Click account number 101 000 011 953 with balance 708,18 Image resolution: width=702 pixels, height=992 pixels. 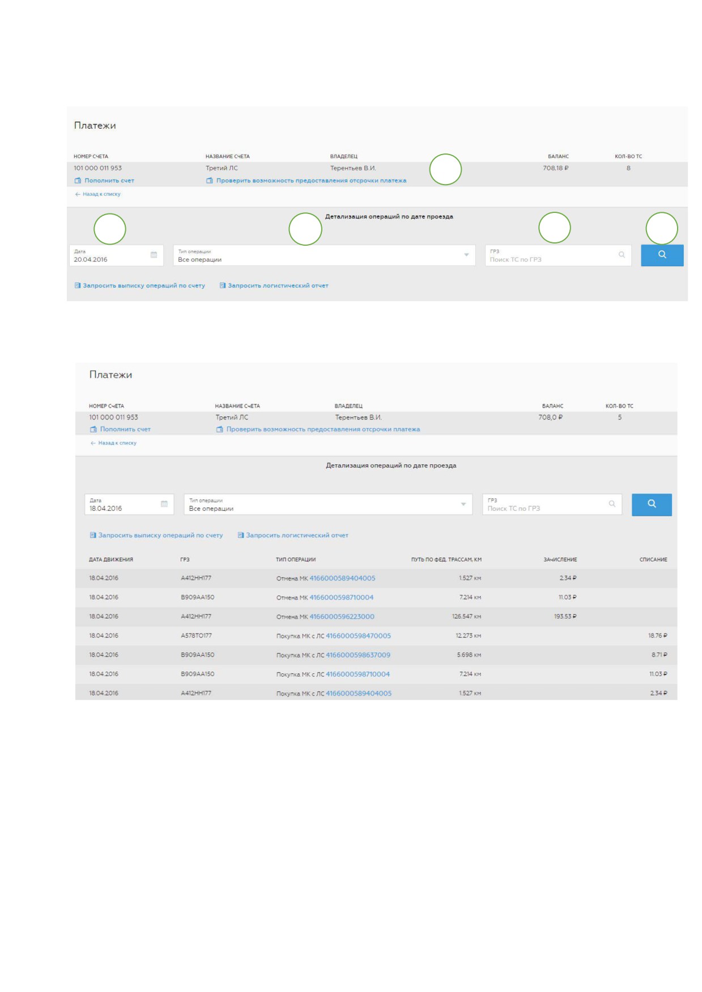click(97, 168)
